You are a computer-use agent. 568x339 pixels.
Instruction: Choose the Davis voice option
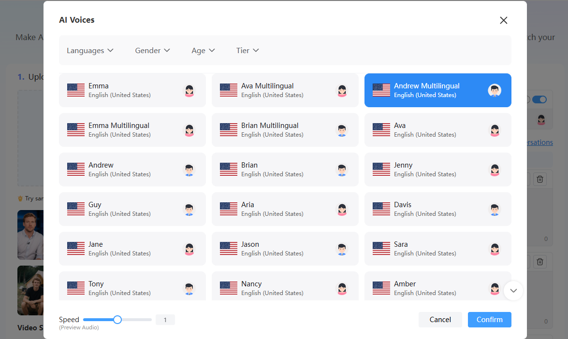point(437,209)
